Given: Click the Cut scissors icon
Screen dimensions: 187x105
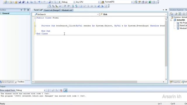Looking at the screenshot, I should pos(27,2).
